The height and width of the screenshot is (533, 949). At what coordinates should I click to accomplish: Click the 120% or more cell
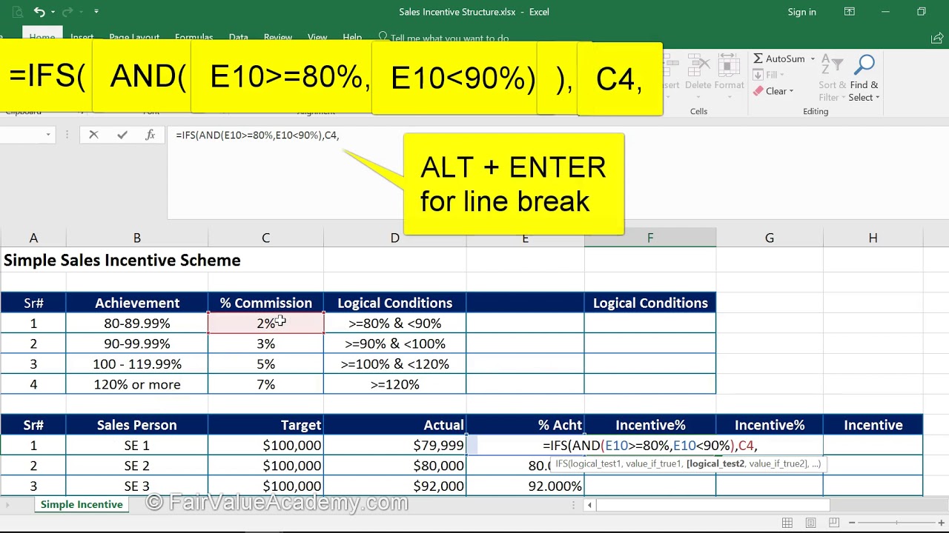tap(136, 384)
